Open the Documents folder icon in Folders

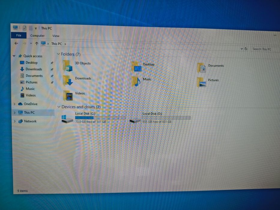click(x=201, y=68)
